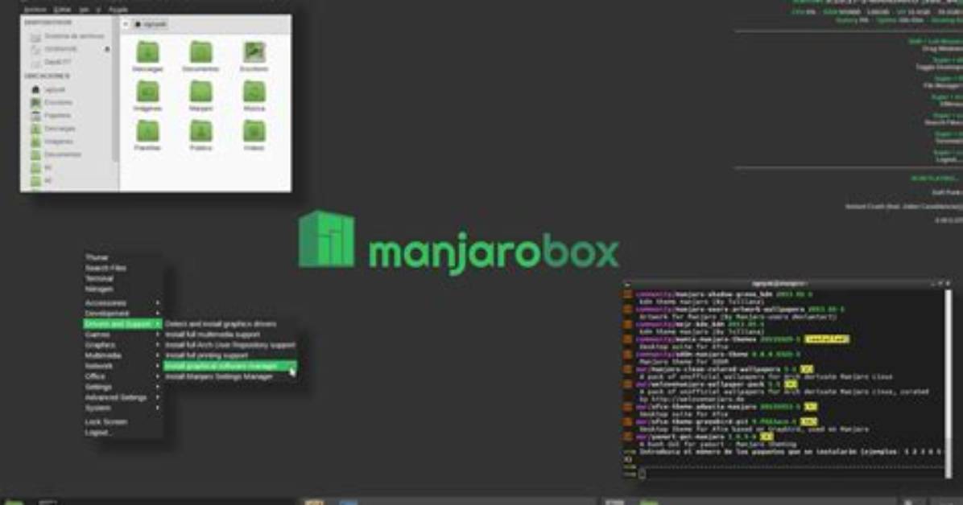This screenshot has height=505, width=963.
Task: Expand the Settings submenu
Action: click(122, 387)
